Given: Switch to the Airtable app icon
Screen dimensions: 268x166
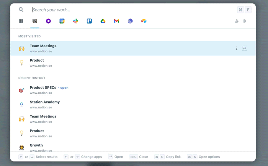Looking at the screenshot, I should pos(144,21).
